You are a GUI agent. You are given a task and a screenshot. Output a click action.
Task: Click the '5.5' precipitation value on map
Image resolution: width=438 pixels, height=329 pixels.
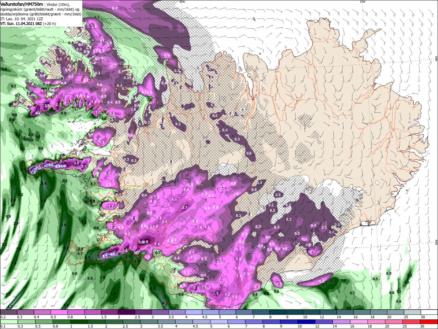pyautogui.click(x=105, y=256)
